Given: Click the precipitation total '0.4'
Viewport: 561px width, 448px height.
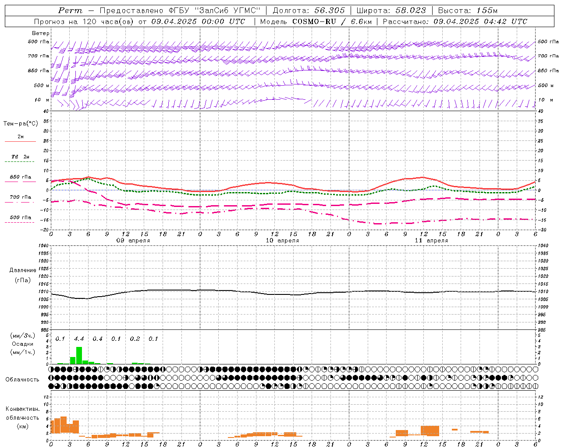Looking at the screenshot, I should coord(97,339).
